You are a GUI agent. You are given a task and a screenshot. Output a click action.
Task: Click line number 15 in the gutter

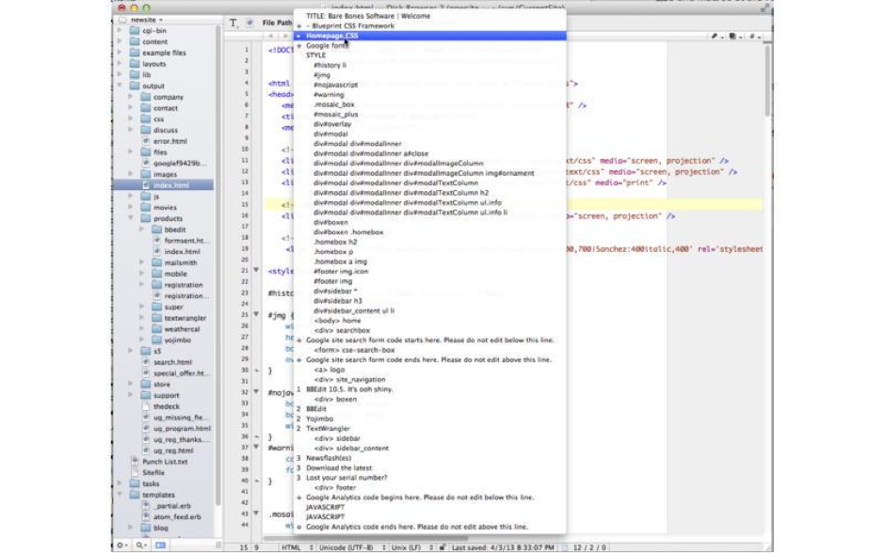pos(245,204)
